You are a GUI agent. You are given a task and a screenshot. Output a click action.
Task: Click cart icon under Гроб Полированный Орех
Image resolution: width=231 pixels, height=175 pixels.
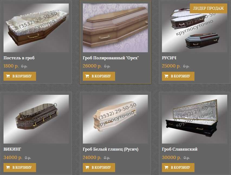click(87, 76)
